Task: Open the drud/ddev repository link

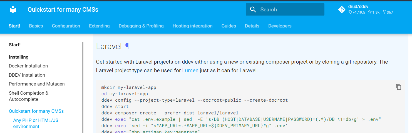Action: click(x=358, y=7)
